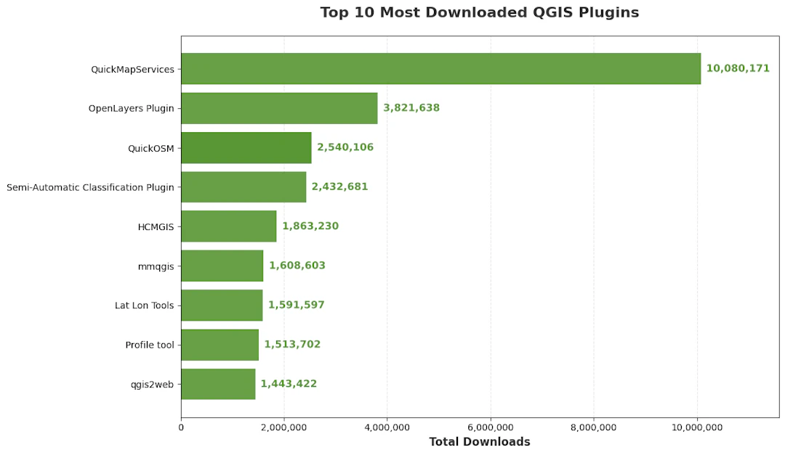Viewport: 785px width, 455px height.
Task: Select the Lat Lon Tools bar
Action: point(222,305)
